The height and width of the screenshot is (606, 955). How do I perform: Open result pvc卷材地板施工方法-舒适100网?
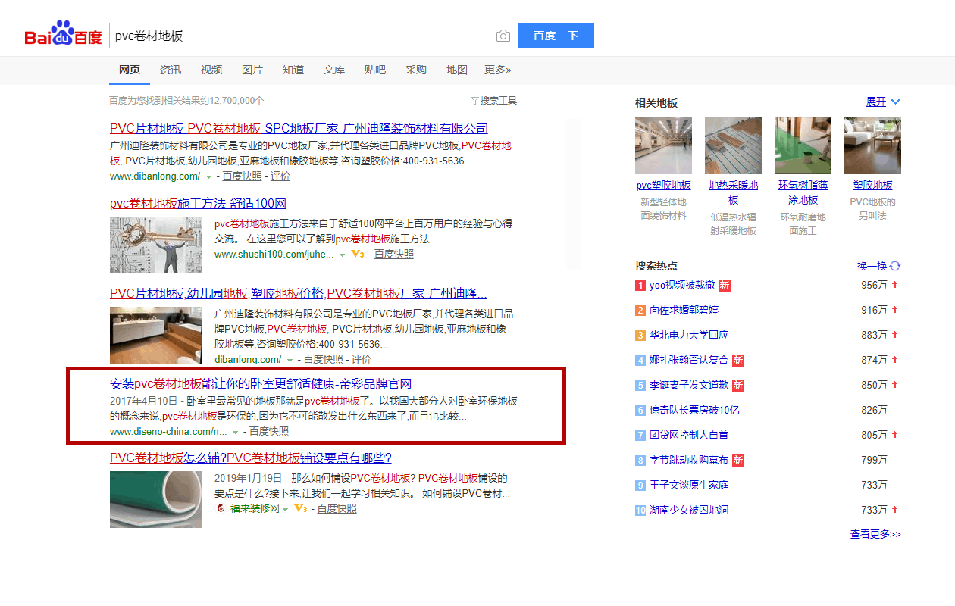click(198, 204)
